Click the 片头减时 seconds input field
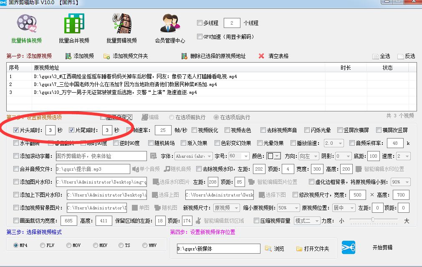 click(x=51, y=131)
